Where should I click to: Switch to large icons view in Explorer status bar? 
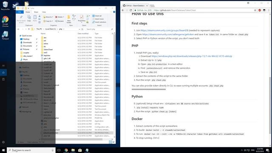pyautogui.click(x=113, y=142)
